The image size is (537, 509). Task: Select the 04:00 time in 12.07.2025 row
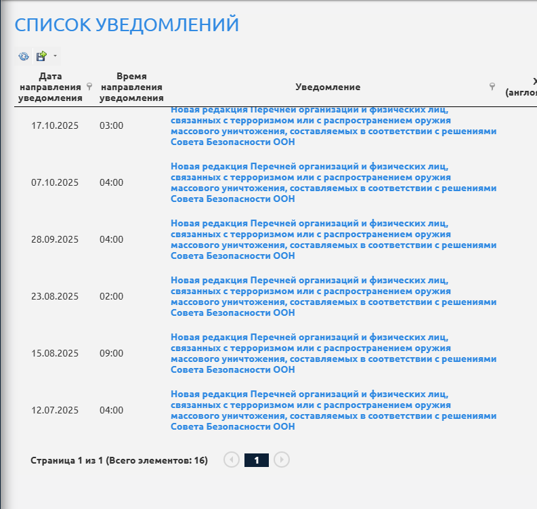pyautogui.click(x=111, y=410)
